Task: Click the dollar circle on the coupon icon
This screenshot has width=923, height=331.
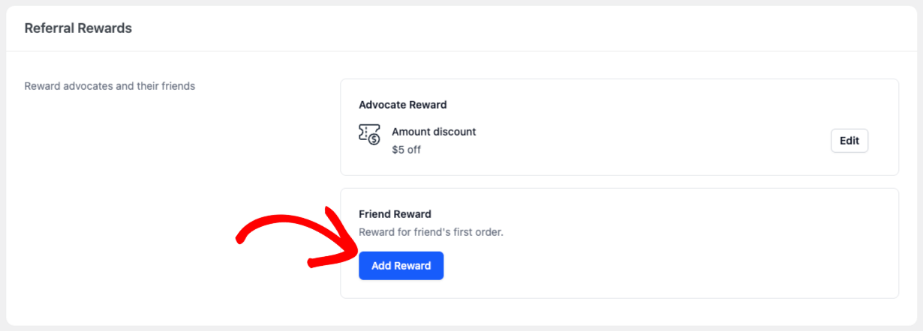Action: pos(374,139)
